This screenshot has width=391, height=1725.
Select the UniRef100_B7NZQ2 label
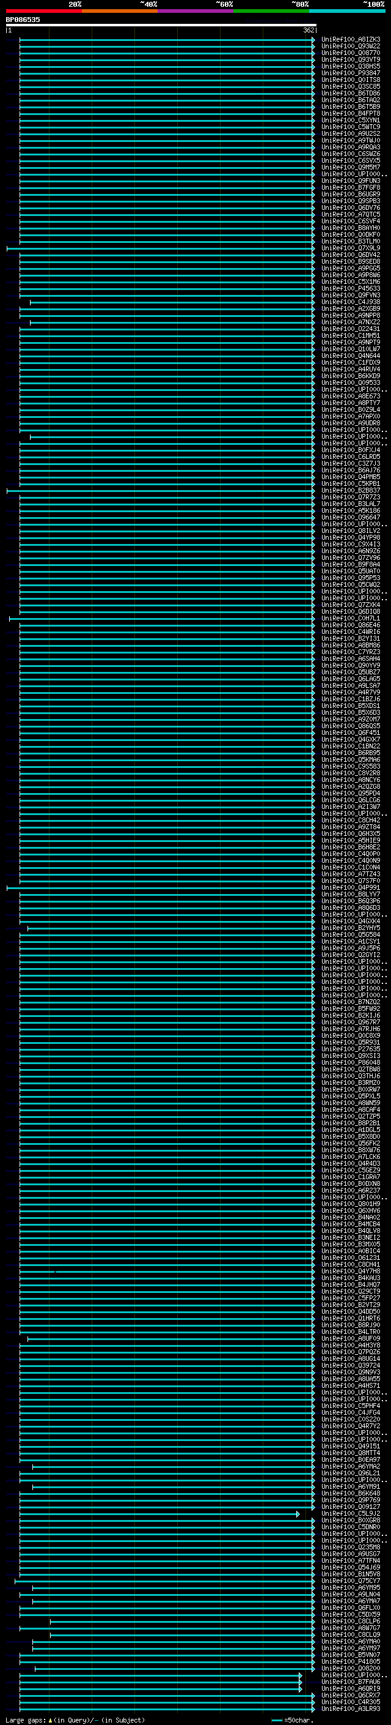(x=351, y=1002)
